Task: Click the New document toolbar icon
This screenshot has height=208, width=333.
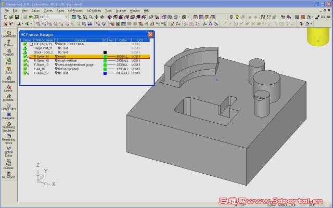Action: click(x=6, y=17)
